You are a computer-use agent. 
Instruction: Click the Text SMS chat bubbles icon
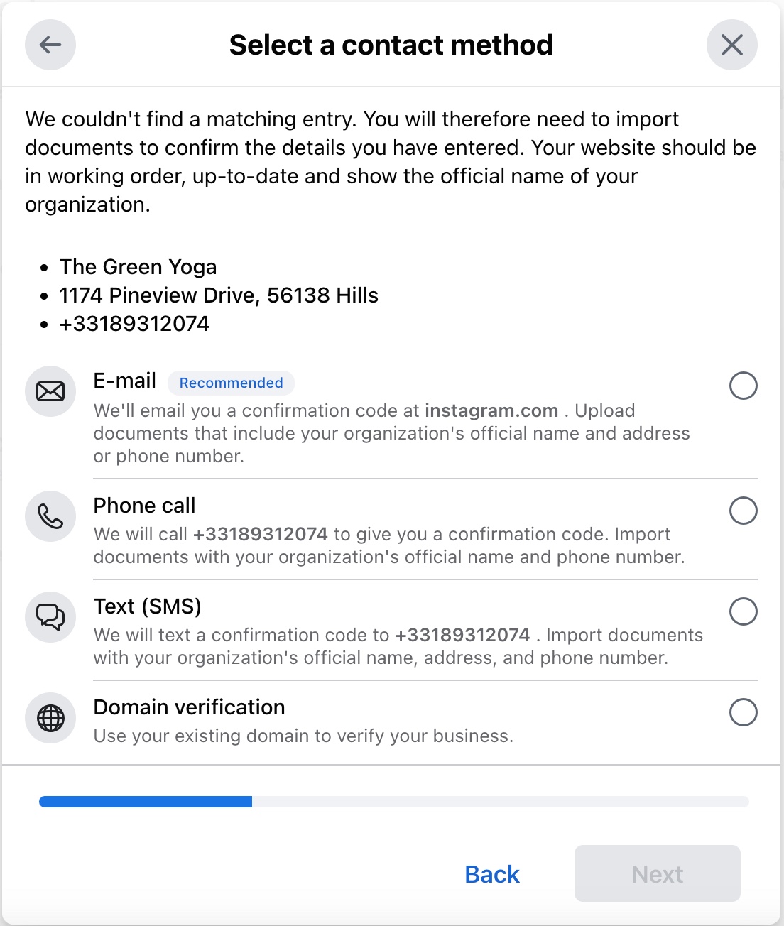(x=50, y=617)
